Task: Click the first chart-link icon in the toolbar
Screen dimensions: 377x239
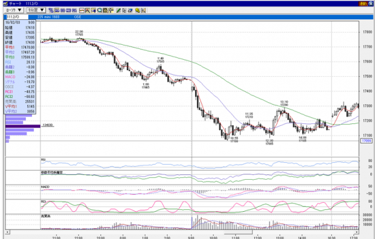Action: pyautogui.click(x=51, y=10)
